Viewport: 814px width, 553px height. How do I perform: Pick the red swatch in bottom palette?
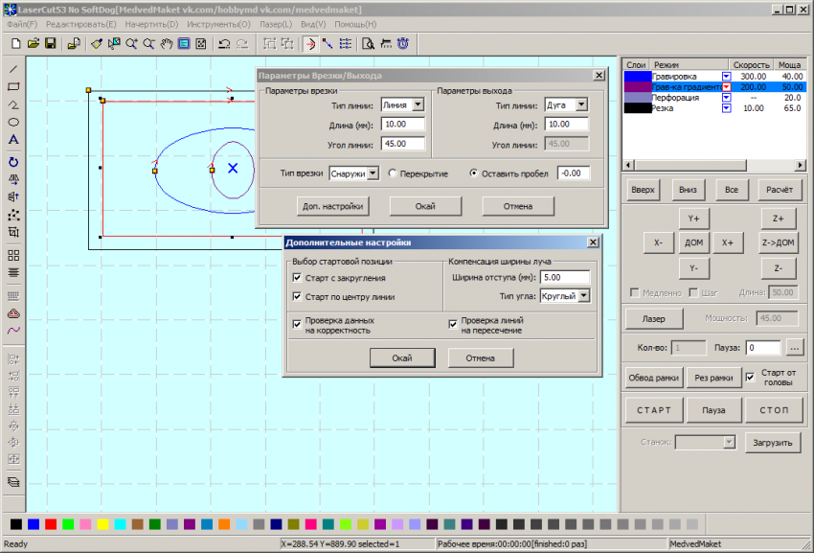coord(51,524)
